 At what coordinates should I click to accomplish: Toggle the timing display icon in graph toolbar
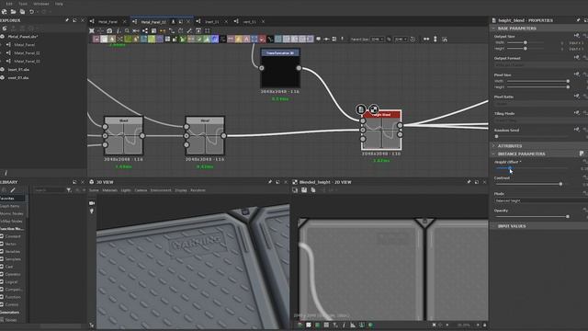413,39
